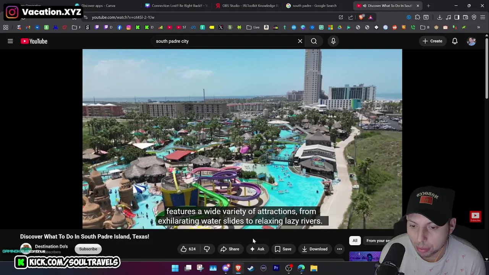This screenshot has height=275, width=489.
Task: Open the Brave Wallet icon
Action: pos(465,17)
